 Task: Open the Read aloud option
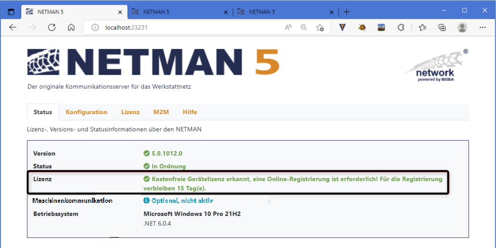[x=288, y=27]
